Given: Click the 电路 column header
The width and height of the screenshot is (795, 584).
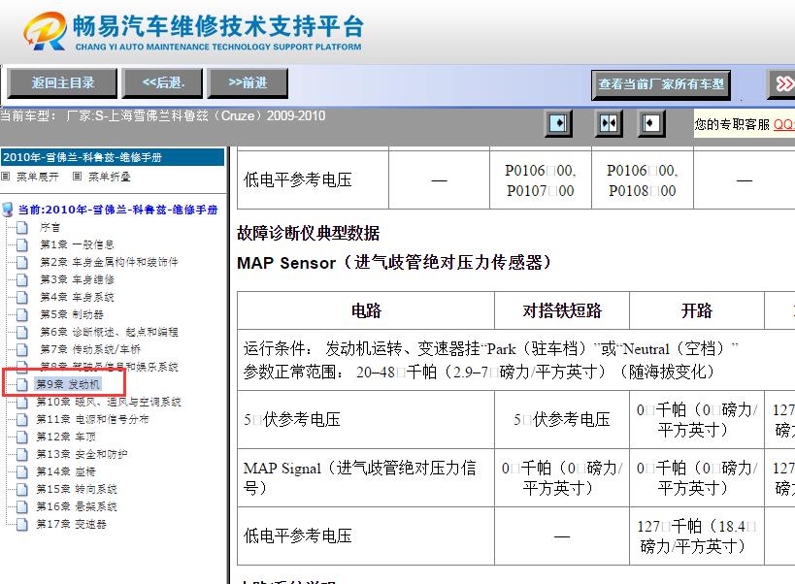Looking at the screenshot, I should 366,310.
